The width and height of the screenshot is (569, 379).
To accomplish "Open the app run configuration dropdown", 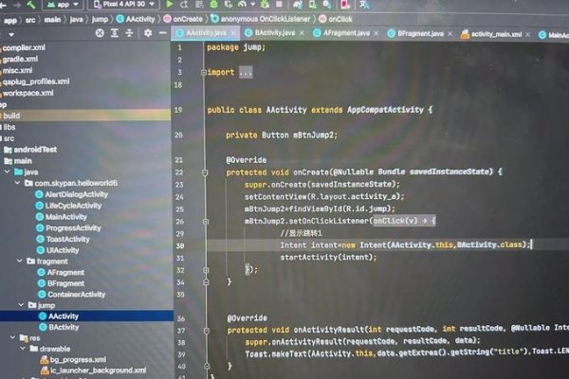I will [64, 5].
